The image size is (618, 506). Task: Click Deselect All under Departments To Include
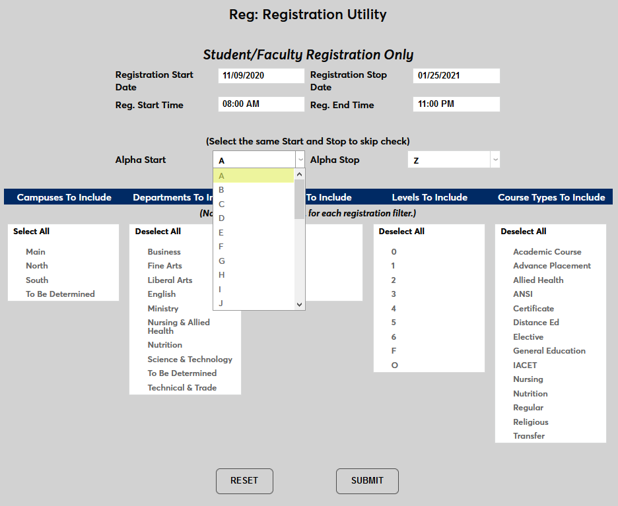coord(157,231)
